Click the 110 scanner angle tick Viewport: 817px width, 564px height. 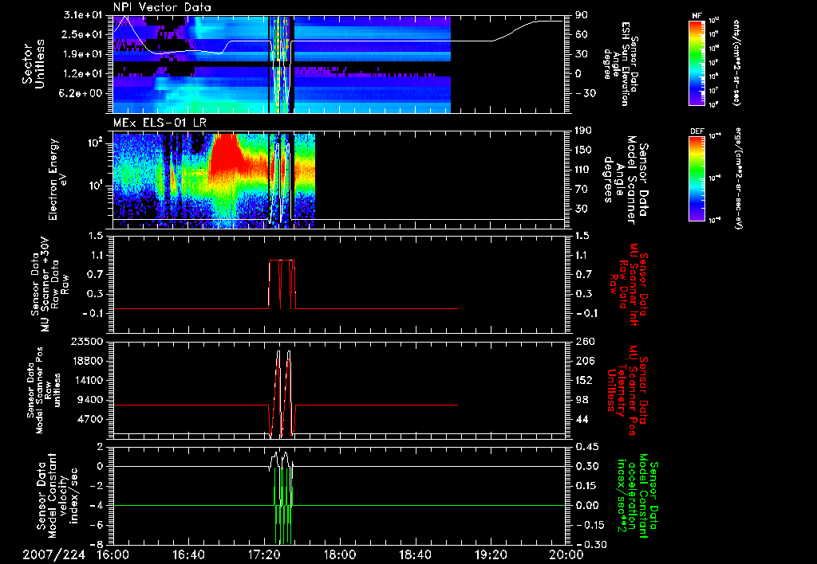[585, 170]
